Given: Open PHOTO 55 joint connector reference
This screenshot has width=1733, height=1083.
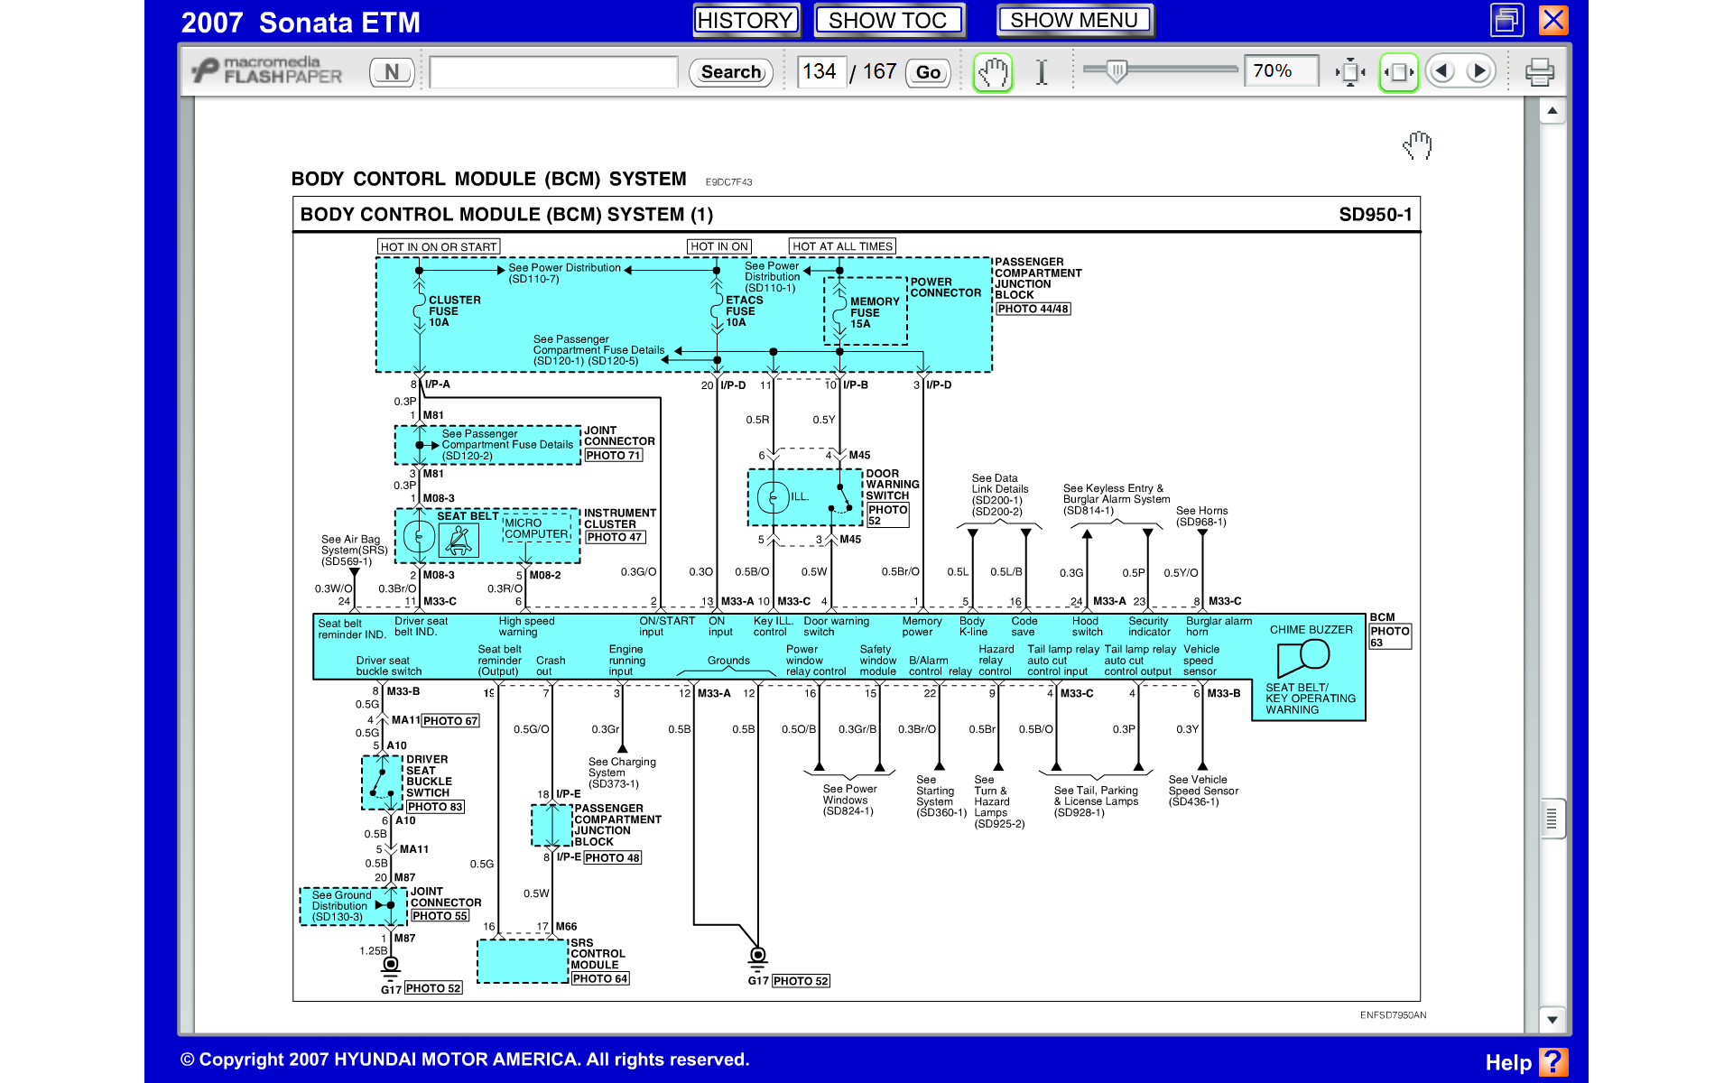Looking at the screenshot, I should (440, 916).
